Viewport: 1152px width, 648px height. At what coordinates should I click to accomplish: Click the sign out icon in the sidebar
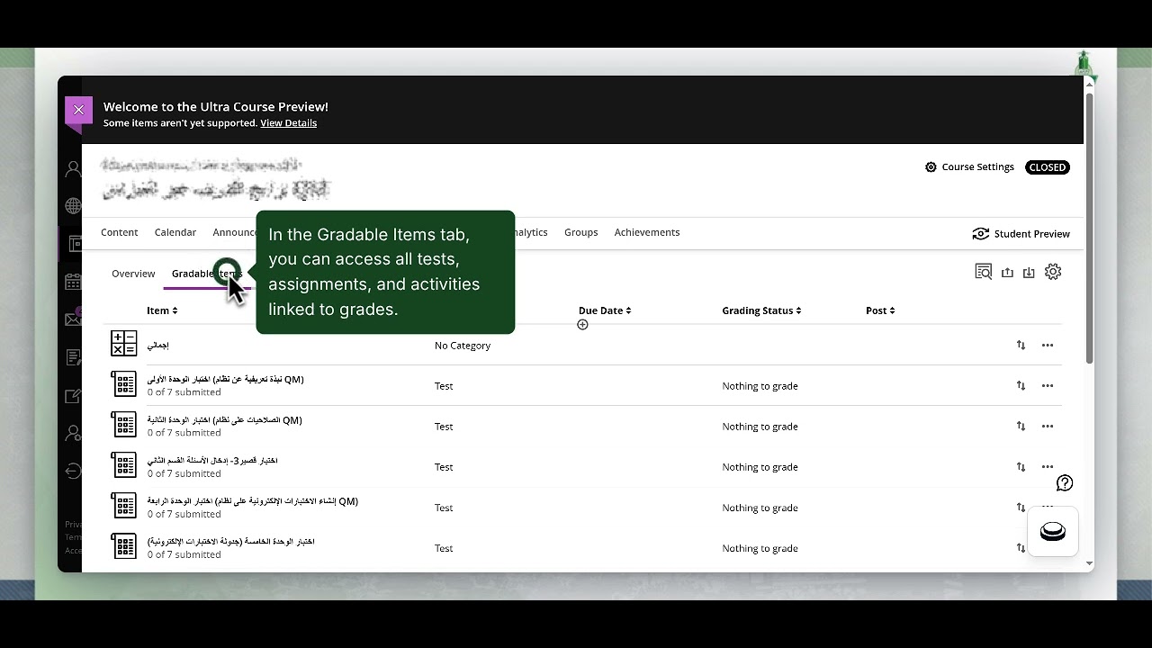73,471
